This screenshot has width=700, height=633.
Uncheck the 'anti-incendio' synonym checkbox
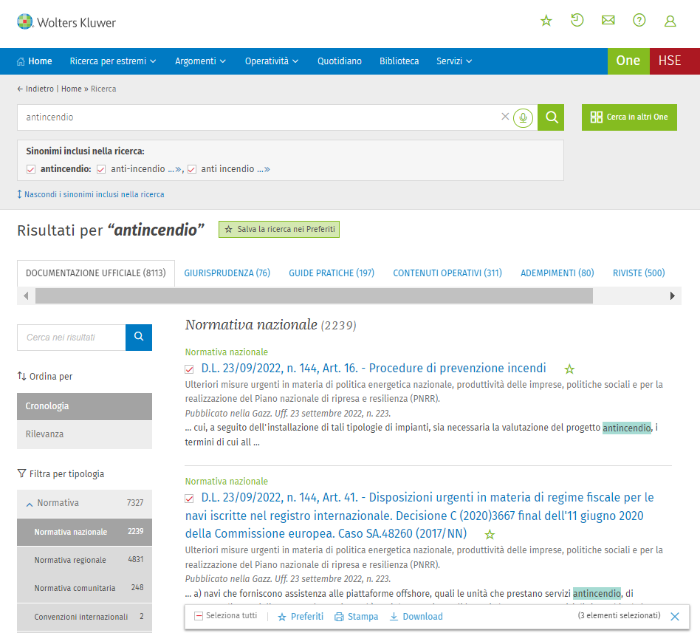pos(102,169)
